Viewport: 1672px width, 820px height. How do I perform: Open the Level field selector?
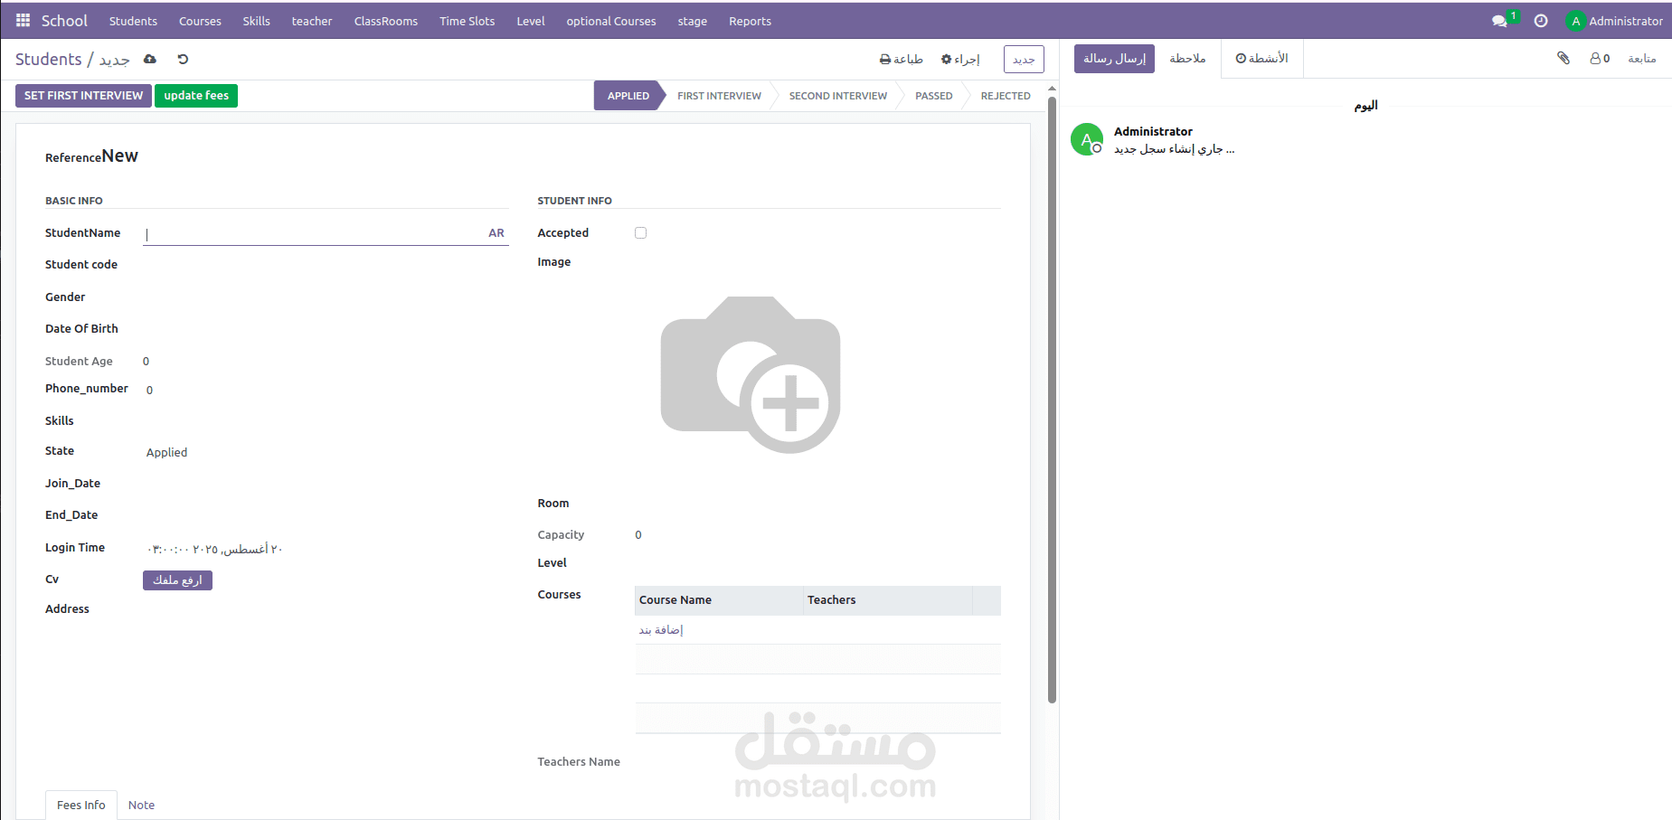[x=723, y=562]
